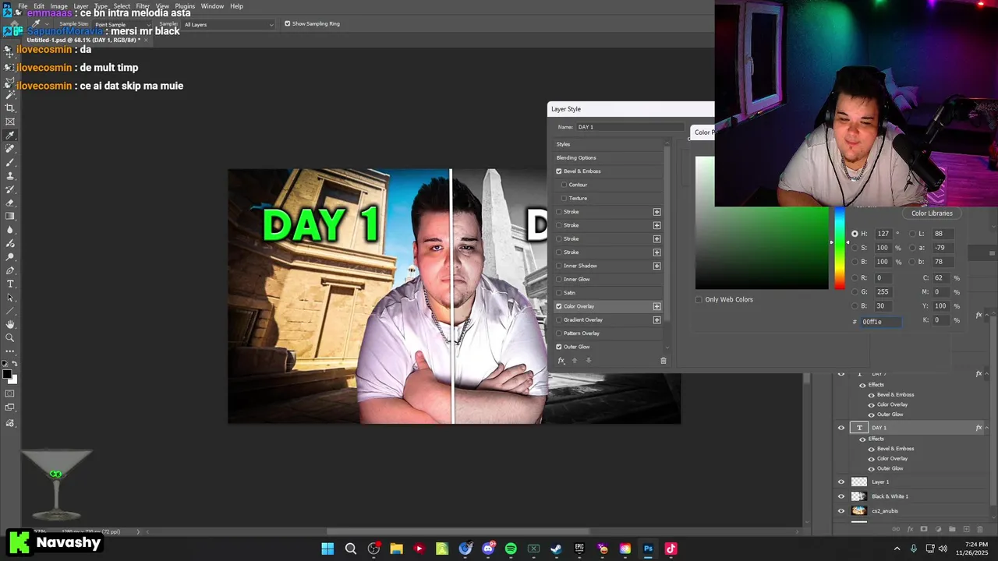Open the Plugins menu

coord(185,6)
